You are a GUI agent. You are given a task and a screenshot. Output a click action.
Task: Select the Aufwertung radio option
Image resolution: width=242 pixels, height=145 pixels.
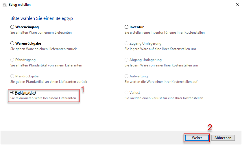127,76
